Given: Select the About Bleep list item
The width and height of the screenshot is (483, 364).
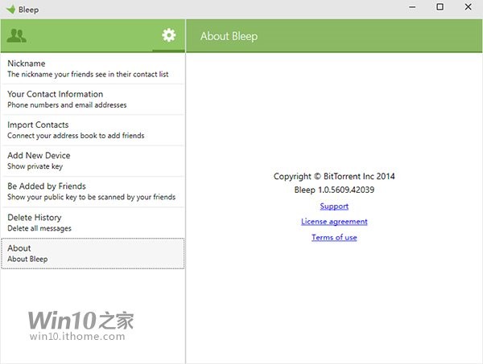Looking at the screenshot, I should 93,253.
